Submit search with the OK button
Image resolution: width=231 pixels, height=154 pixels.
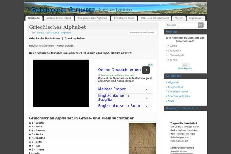(201, 25)
